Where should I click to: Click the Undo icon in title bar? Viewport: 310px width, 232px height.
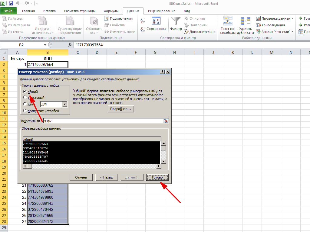[18, 3]
